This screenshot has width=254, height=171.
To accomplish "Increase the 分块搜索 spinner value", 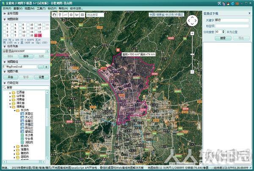I will pos(224,31).
